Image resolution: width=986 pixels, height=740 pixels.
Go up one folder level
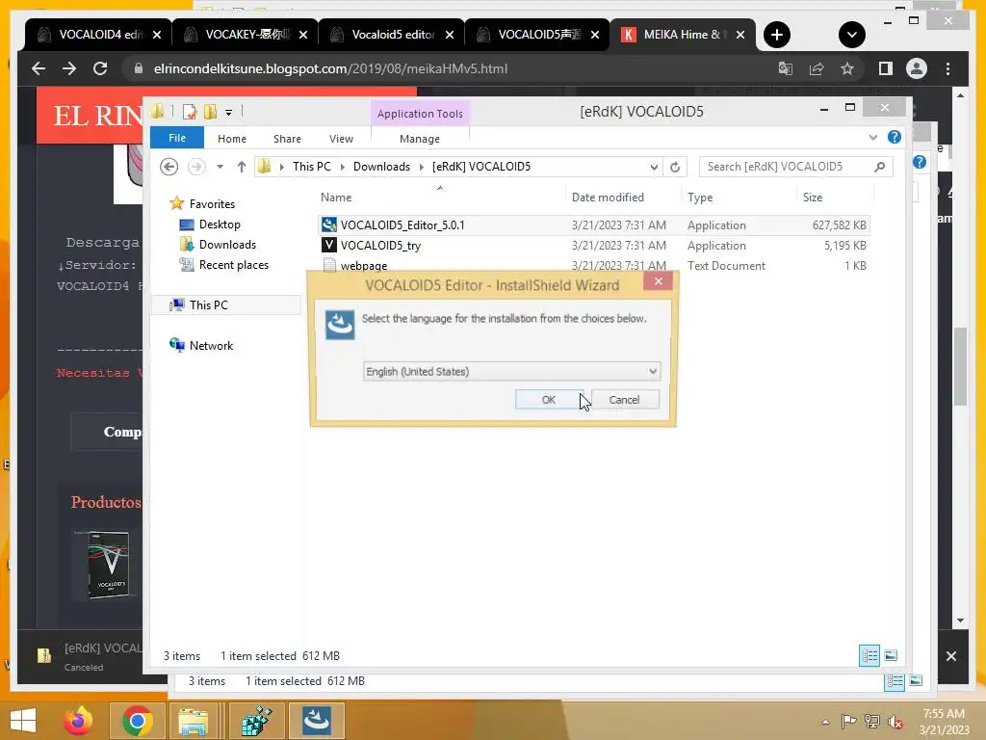(x=242, y=167)
